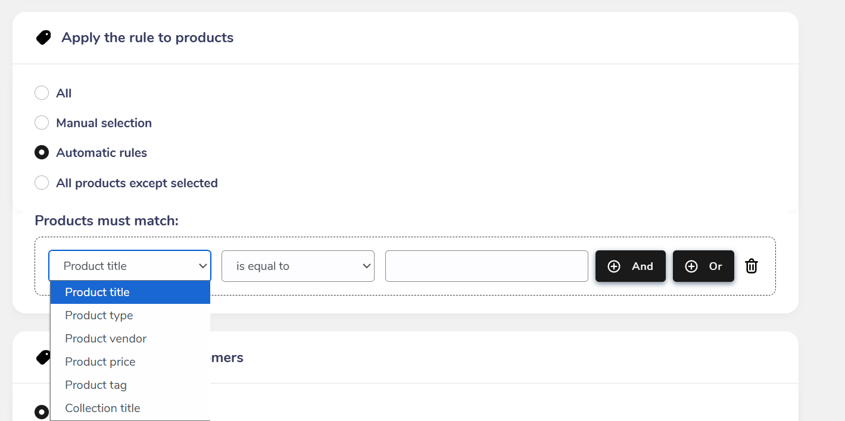Click the plus icon in the And button
845x421 pixels.
click(614, 266)
